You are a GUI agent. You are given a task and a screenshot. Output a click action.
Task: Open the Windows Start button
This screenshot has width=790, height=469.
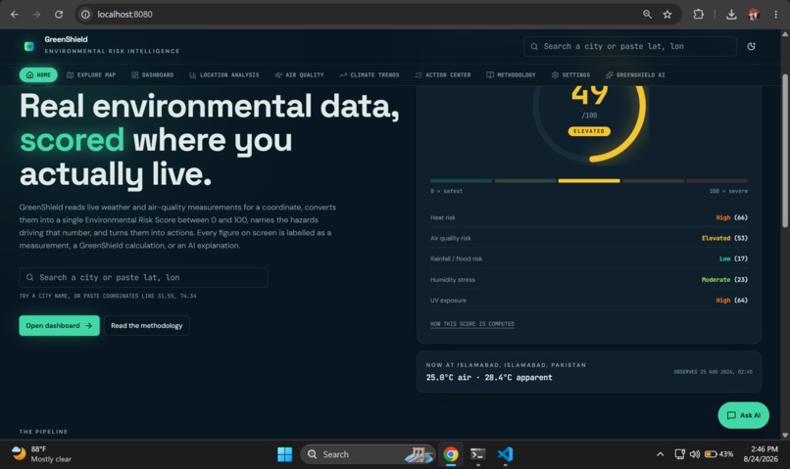click(x=284, y=454)
